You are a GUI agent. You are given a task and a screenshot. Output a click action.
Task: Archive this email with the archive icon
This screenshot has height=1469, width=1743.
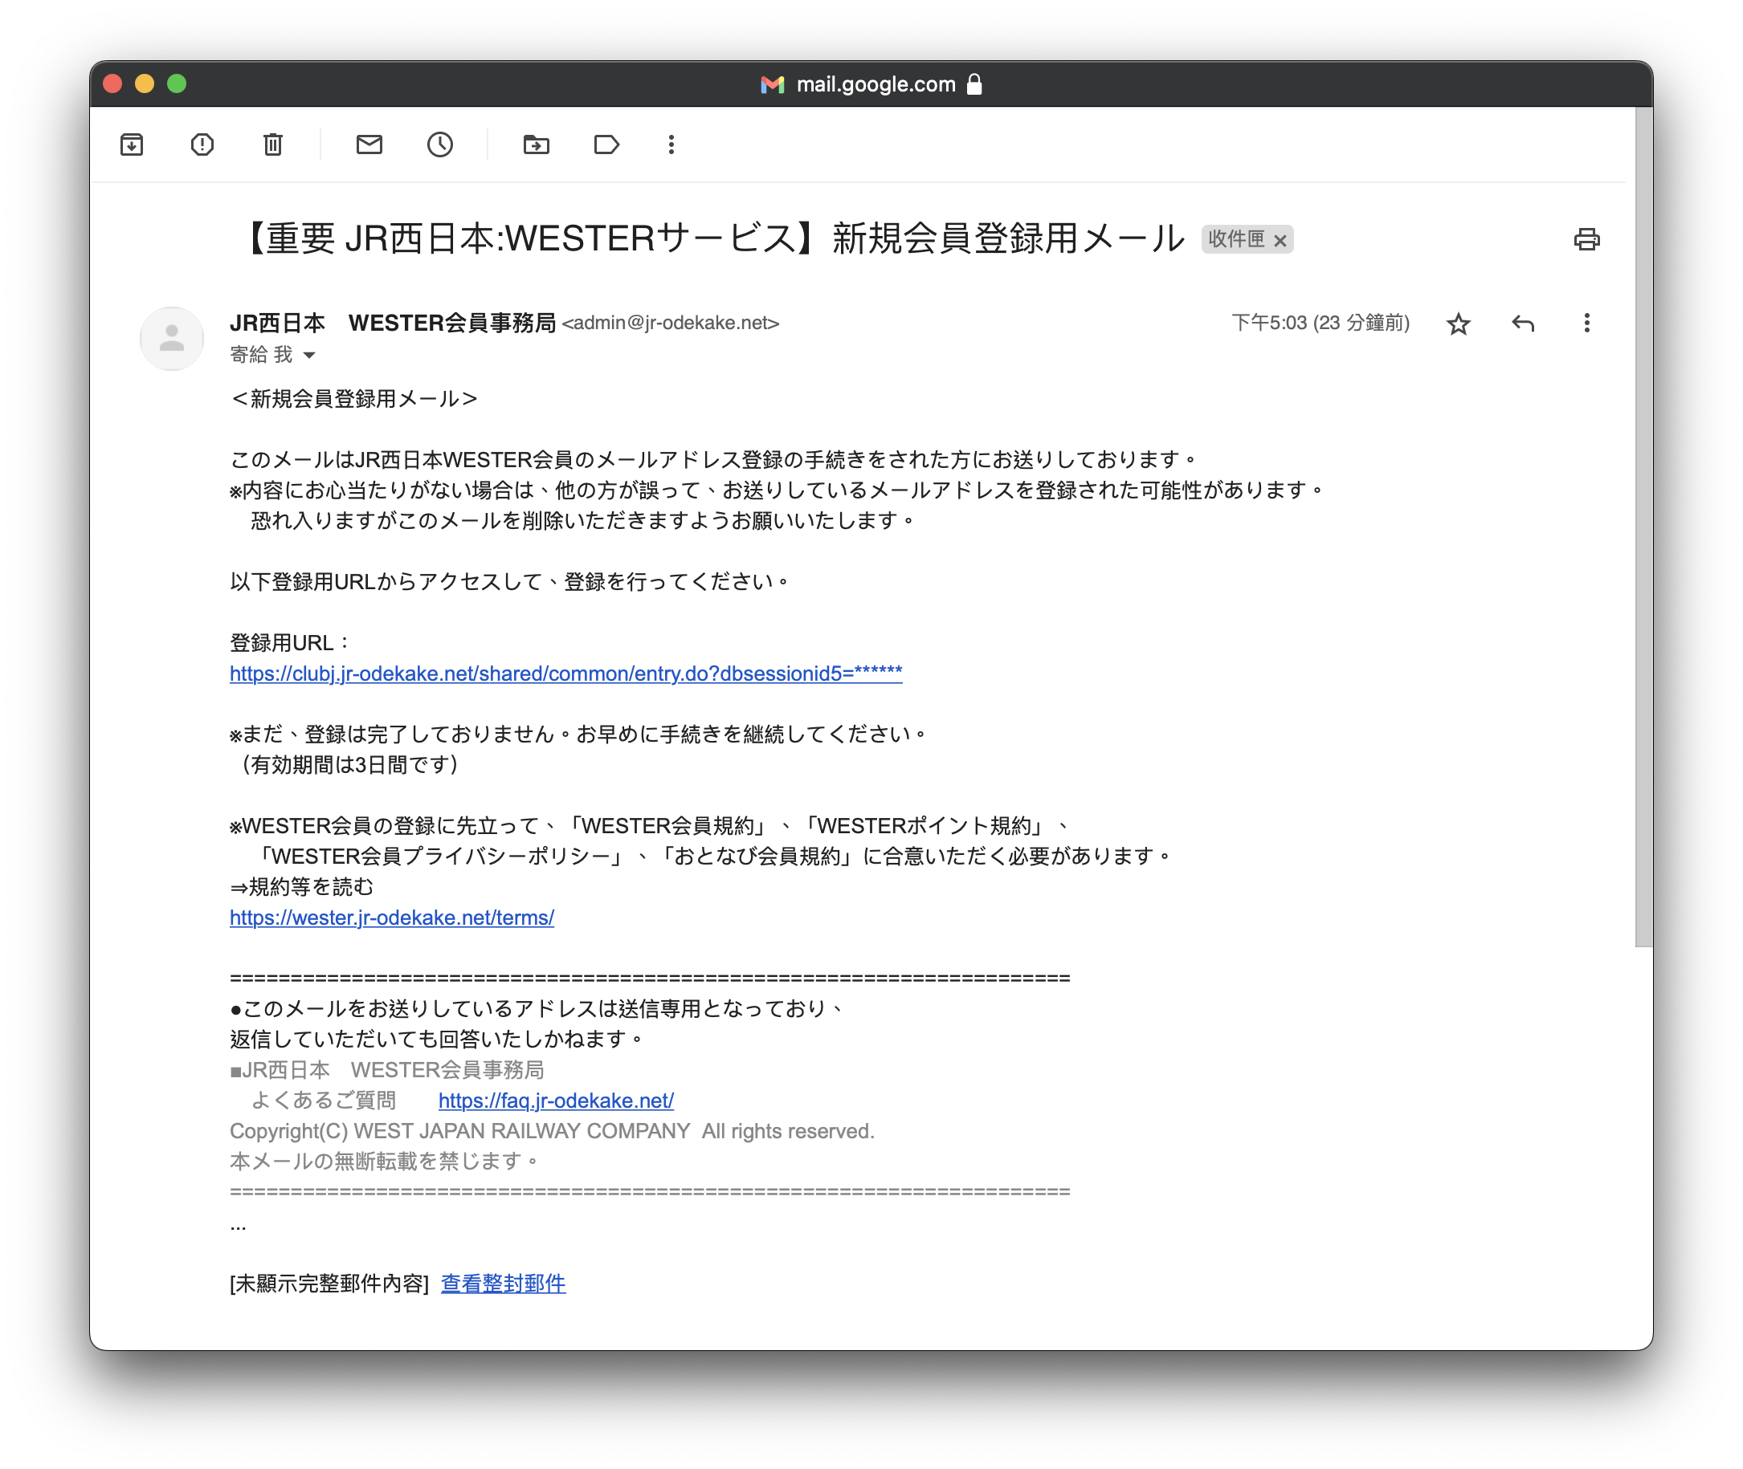132,145
